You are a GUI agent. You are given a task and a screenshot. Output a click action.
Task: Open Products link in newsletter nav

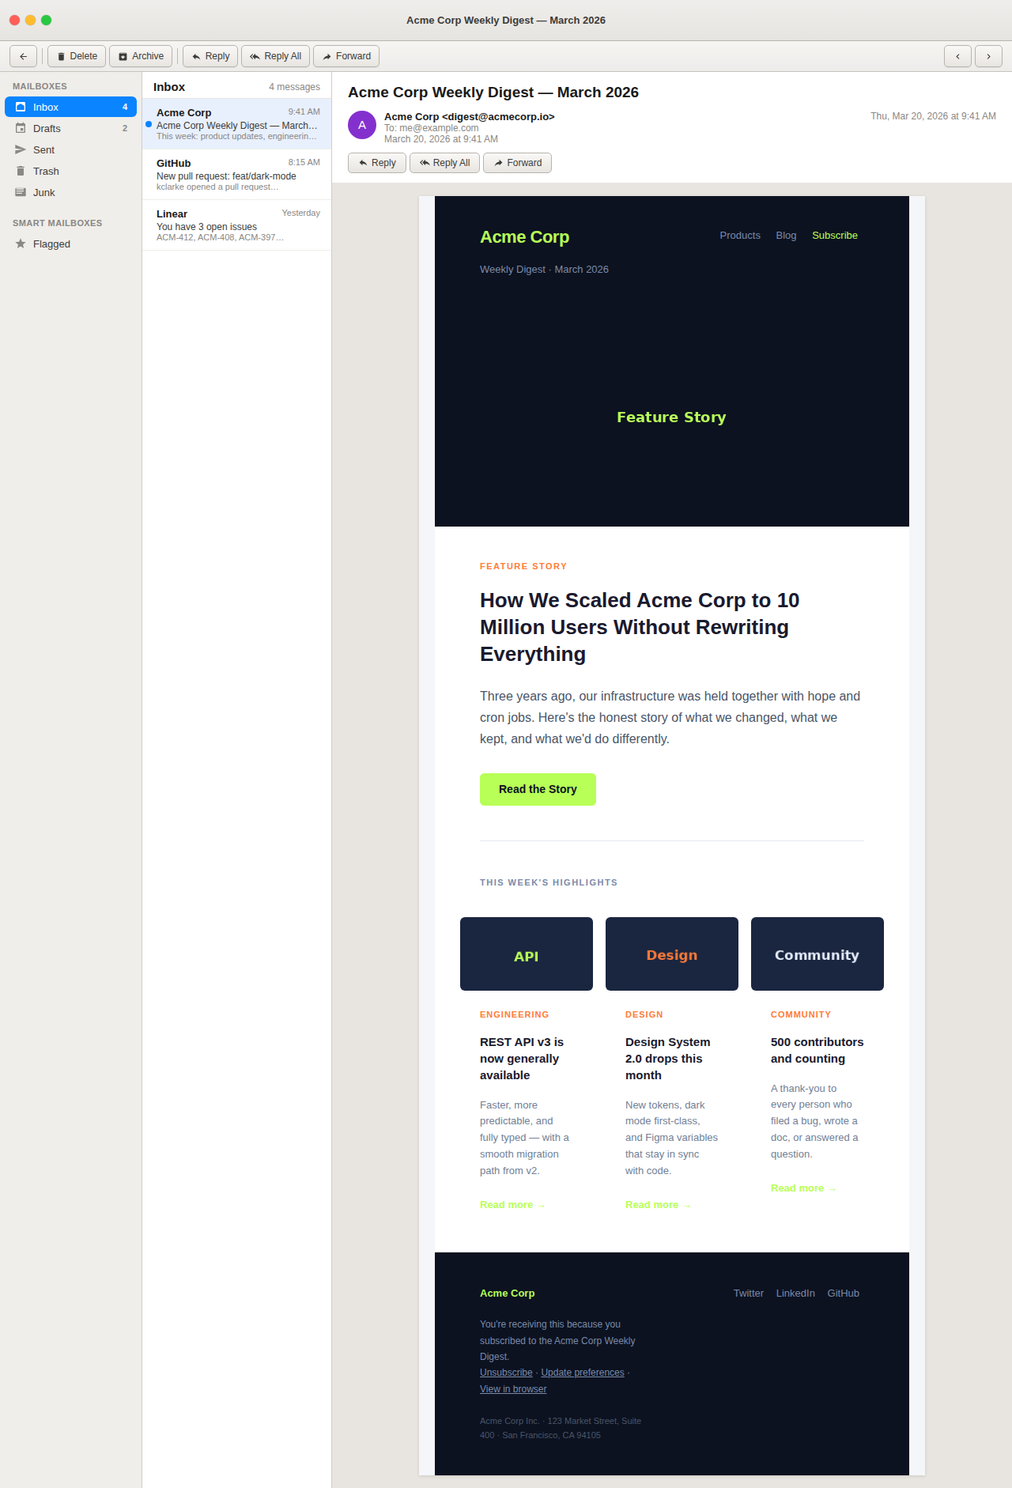point(740,236)
